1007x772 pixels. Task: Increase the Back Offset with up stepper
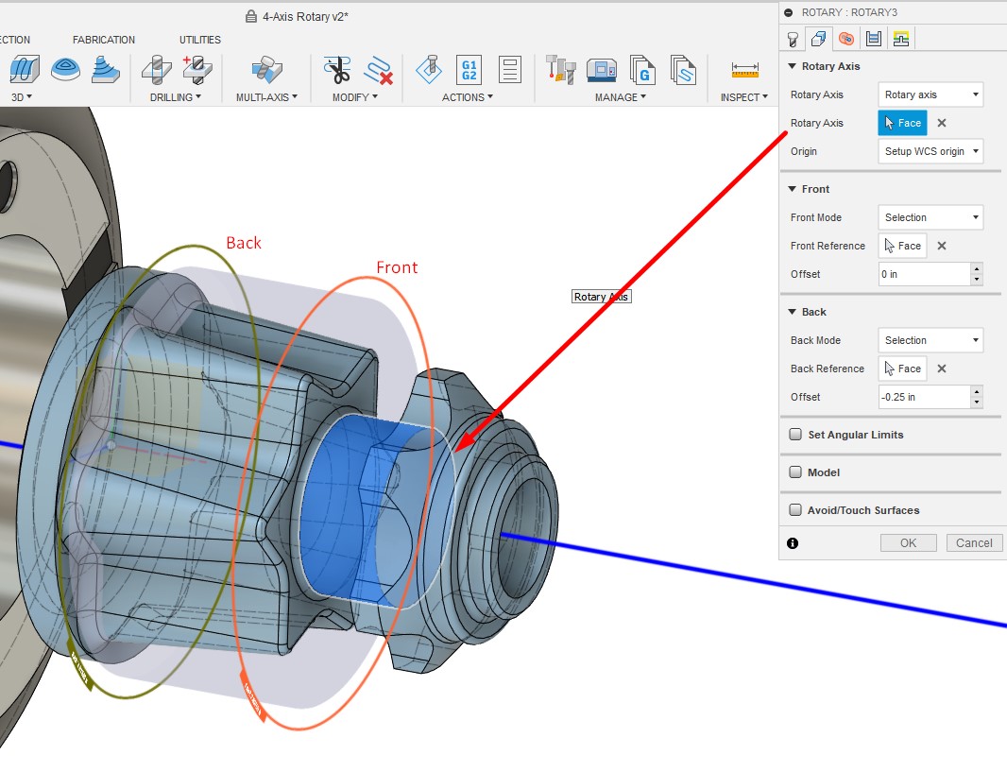coord(977,391)
